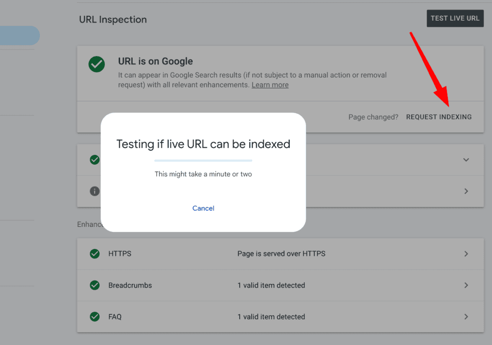Expand the Breadcrumbs enhancement details
Viewport: 492px width, 345px height.
466,285
